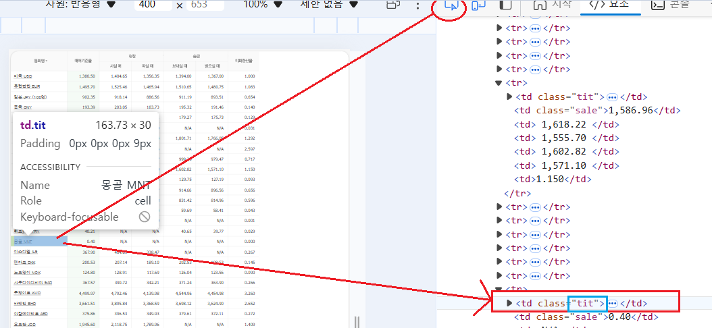Select the td 1,618.22 node

pyautogui.click(x=566, y=124)
